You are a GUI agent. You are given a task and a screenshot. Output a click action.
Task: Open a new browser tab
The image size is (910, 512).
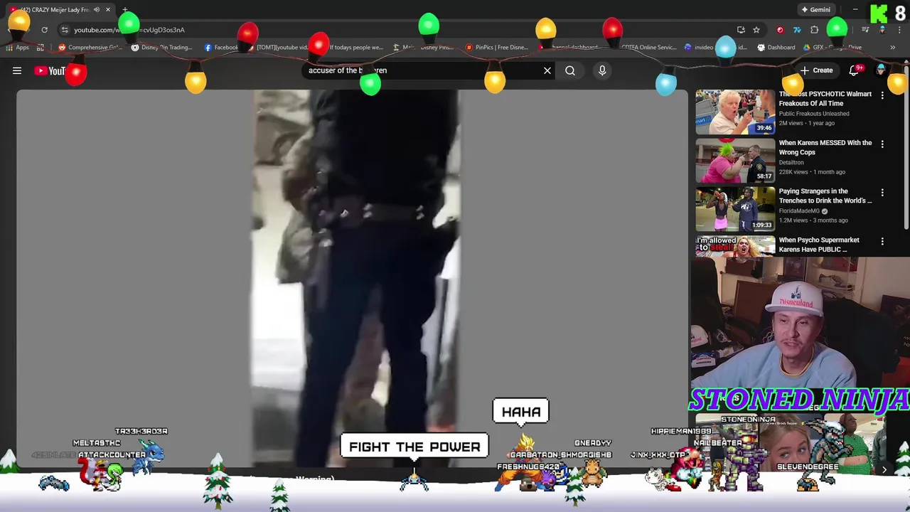coord(124,10)
